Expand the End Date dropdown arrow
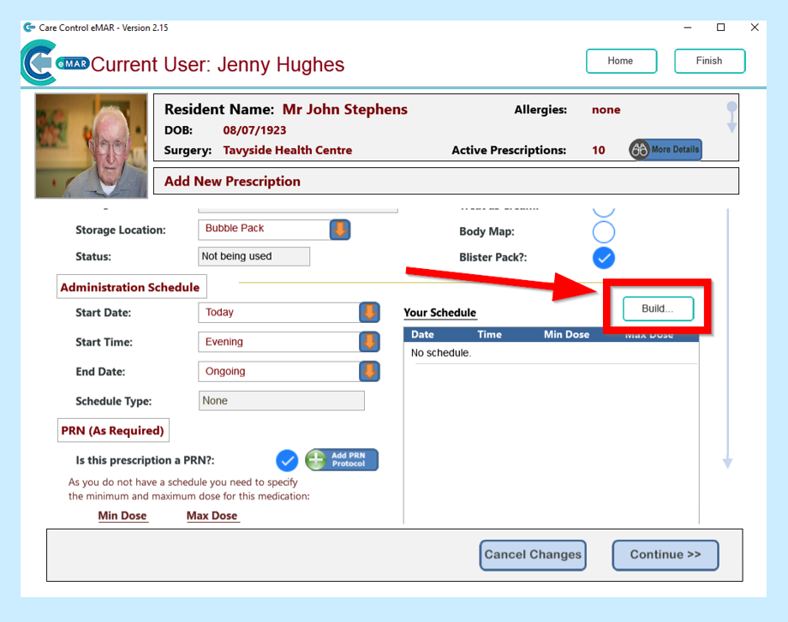The image size is (788, 622). click(x=369, y=372)
